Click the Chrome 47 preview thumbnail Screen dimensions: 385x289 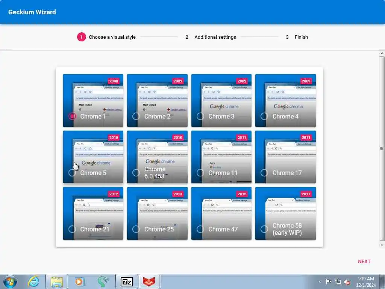[x=221, y=213]
